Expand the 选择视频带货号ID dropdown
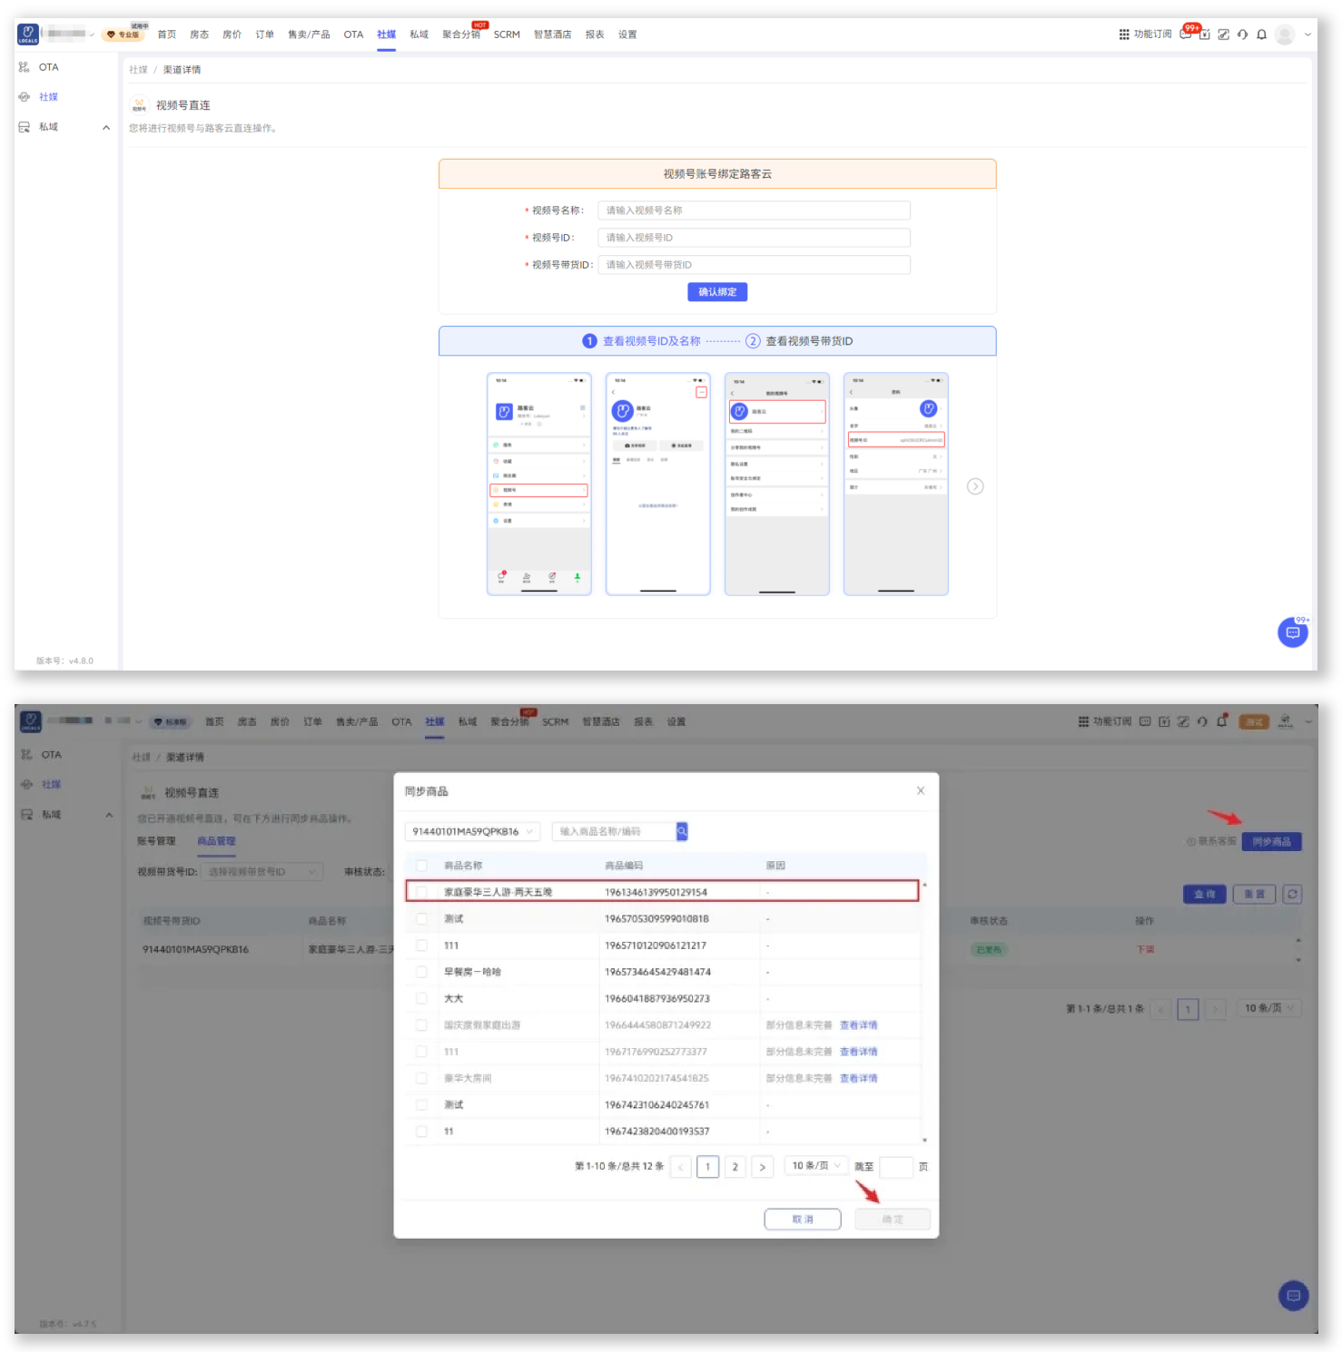 pos(261,872)
